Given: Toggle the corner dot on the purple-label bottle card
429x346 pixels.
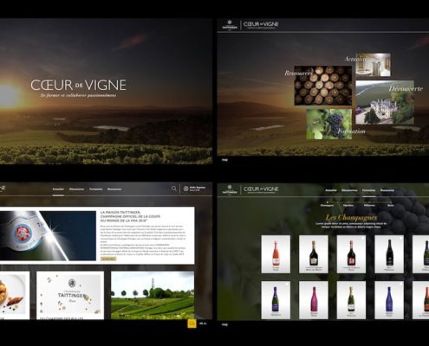Looking at the screenshot, I should pyautogui.click(x=287, y=284).
